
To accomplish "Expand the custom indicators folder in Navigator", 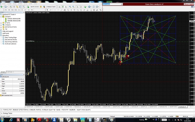I will tap(1, 27).
